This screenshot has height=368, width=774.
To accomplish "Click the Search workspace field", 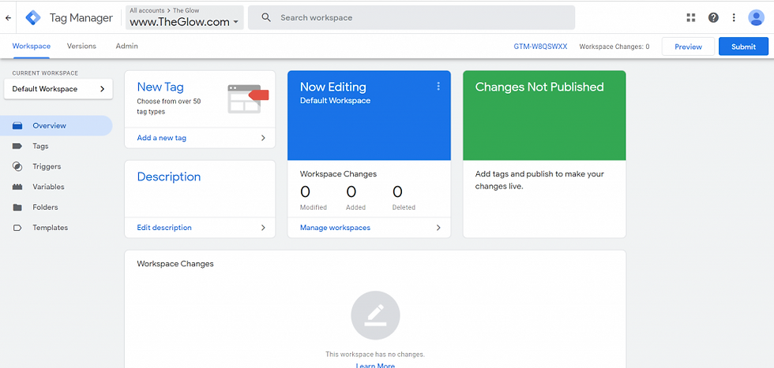I will (411, 18).
